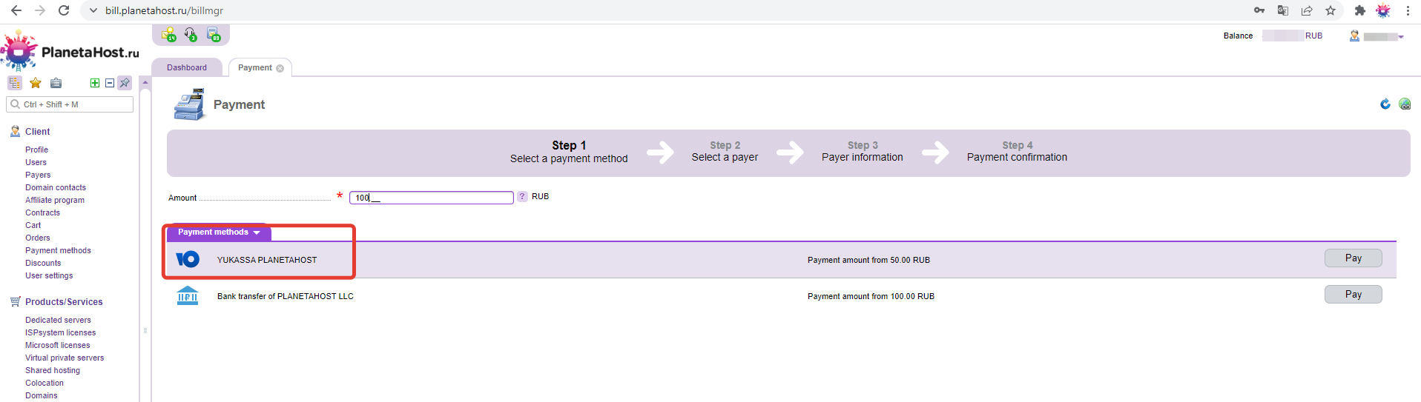Viewport: 1421px width, 402px height.
Task: Toggle the sidebar pin icon
Action: point(125,83)
